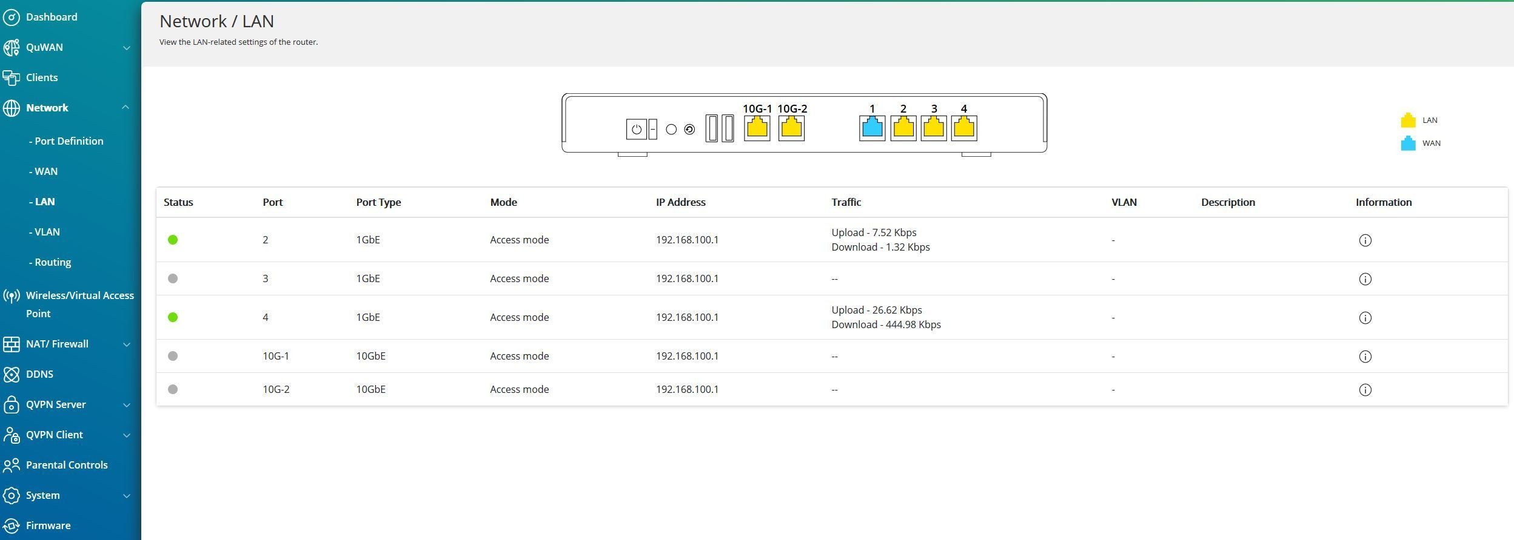Click the Port Type column header
1514x540 pixels.
click(x=378, y=202)
